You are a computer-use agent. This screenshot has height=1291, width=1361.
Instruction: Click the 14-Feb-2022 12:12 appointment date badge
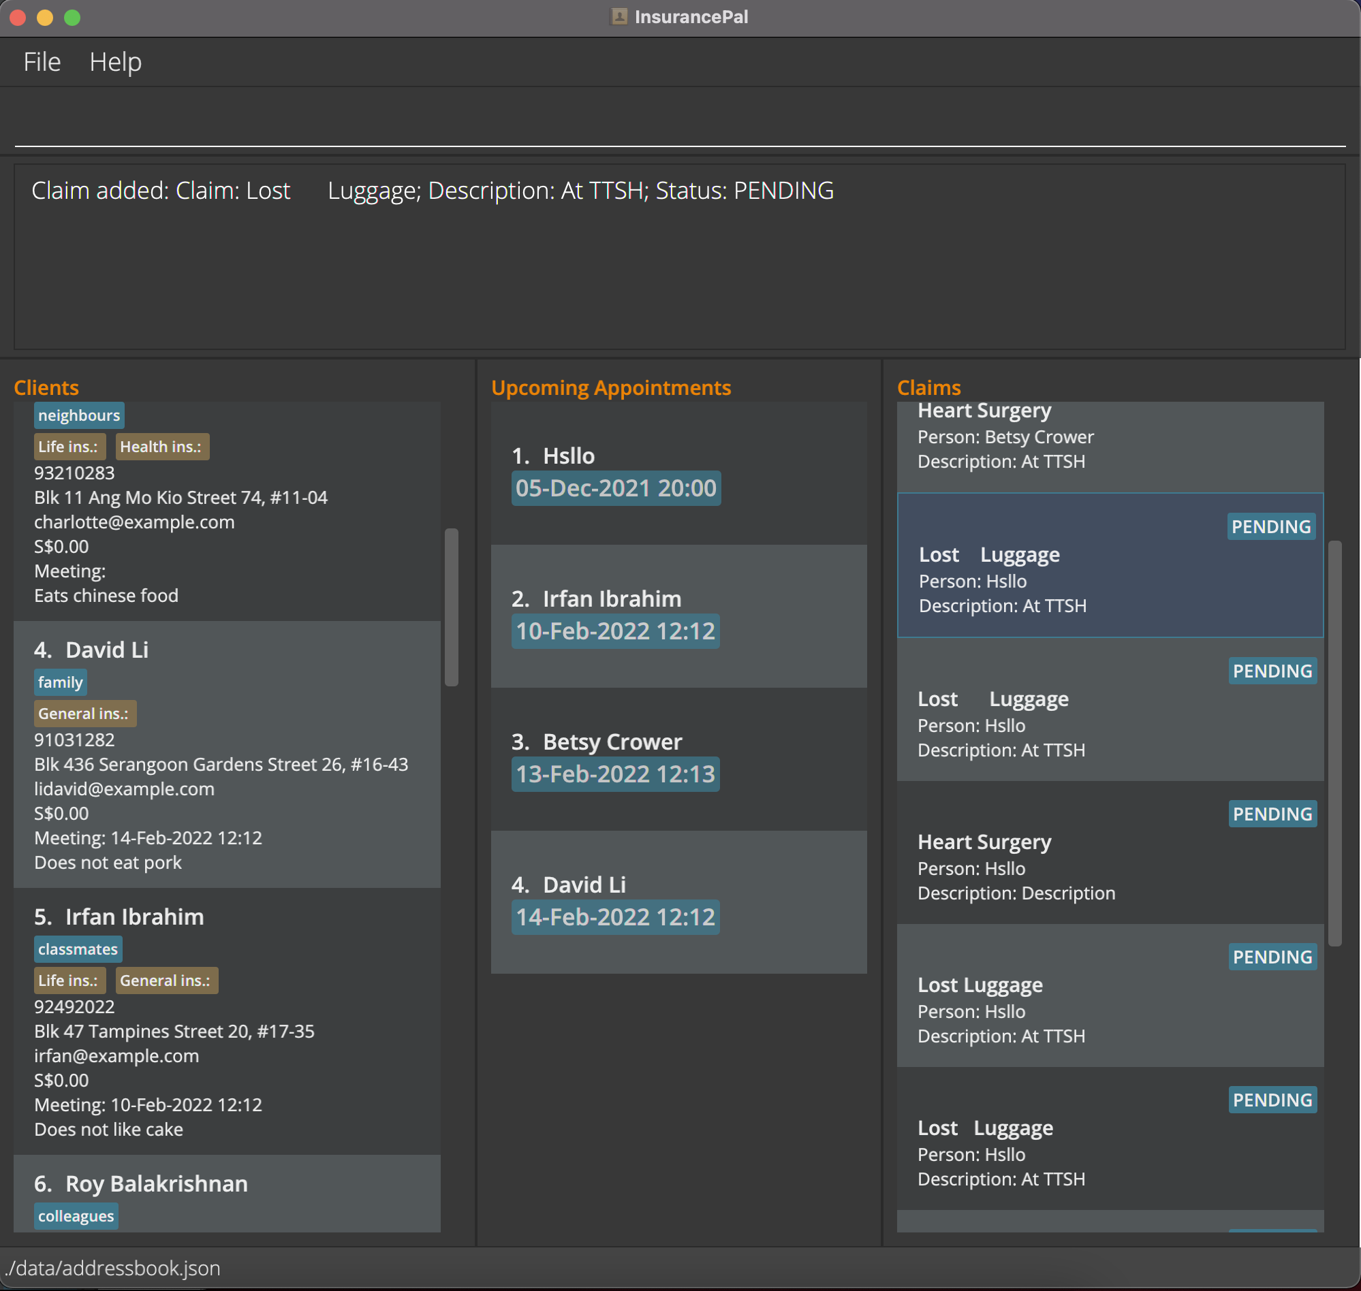[x=615, y=917]
